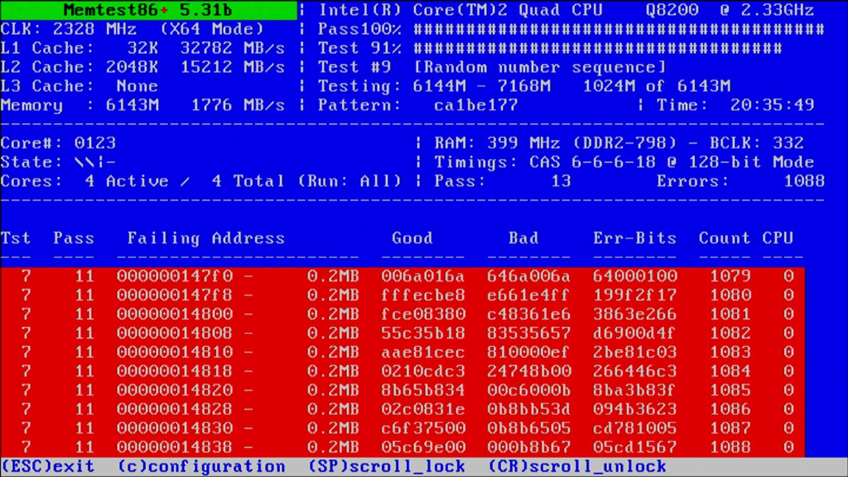Open the (c)configuration menu
Viewport: 848px width, 477px height.
tap(201, 466)
